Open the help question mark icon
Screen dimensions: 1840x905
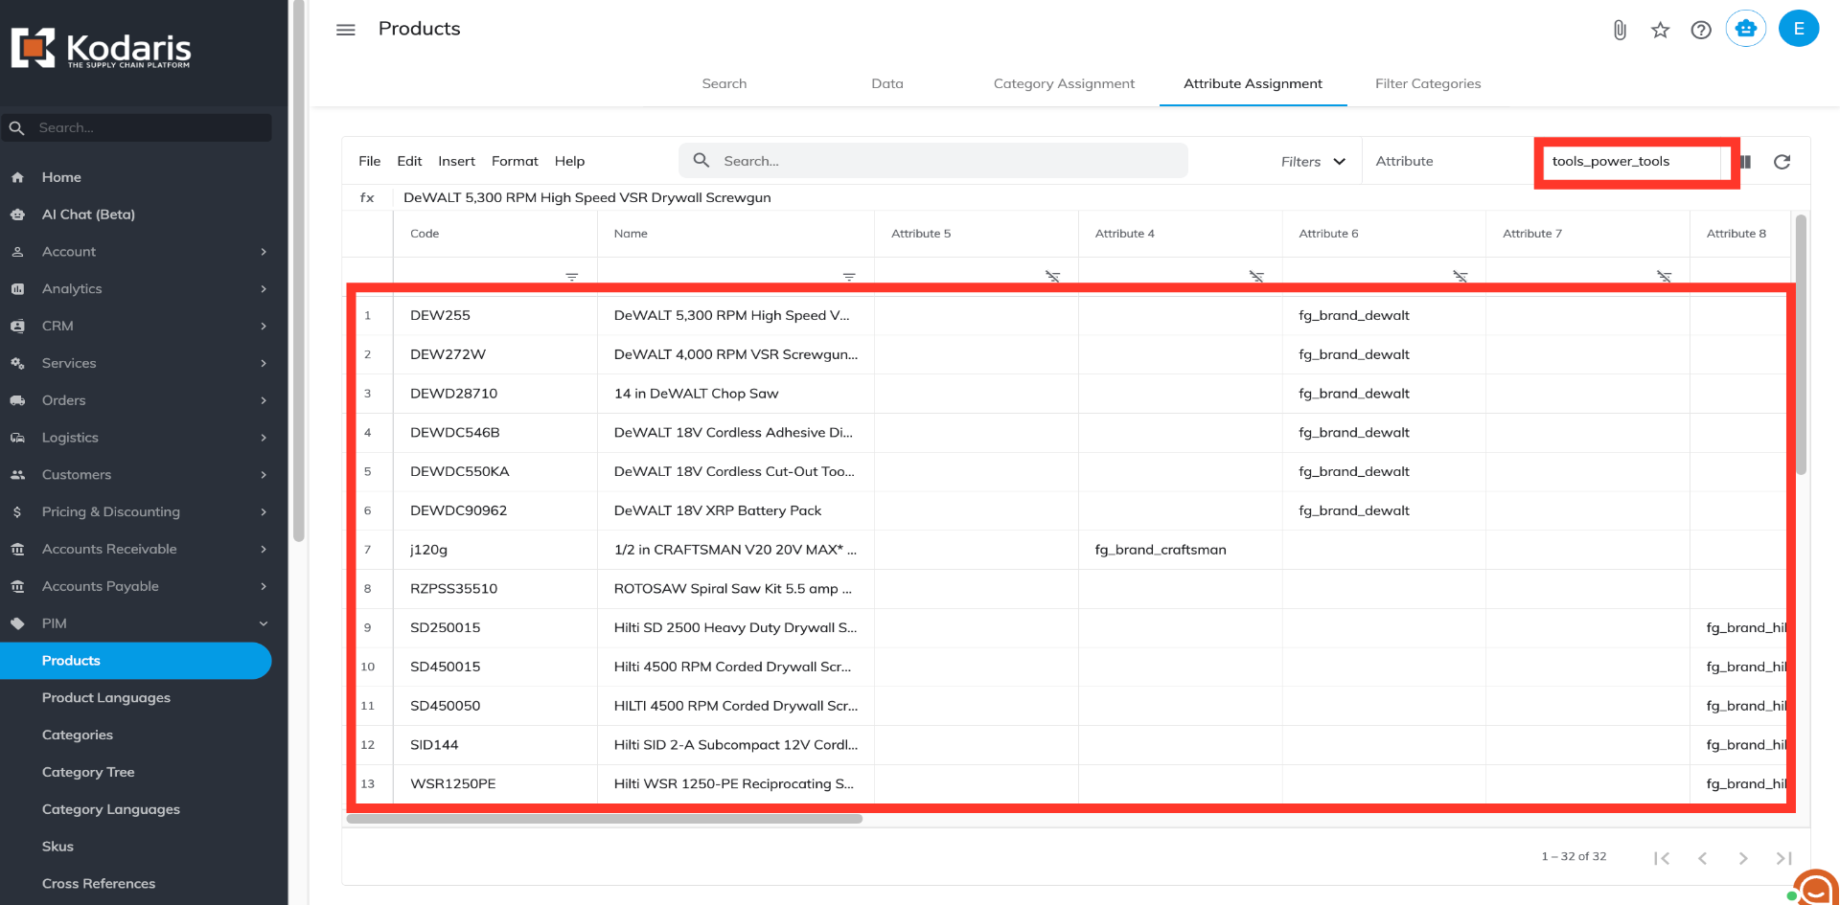coord(1701,30)
